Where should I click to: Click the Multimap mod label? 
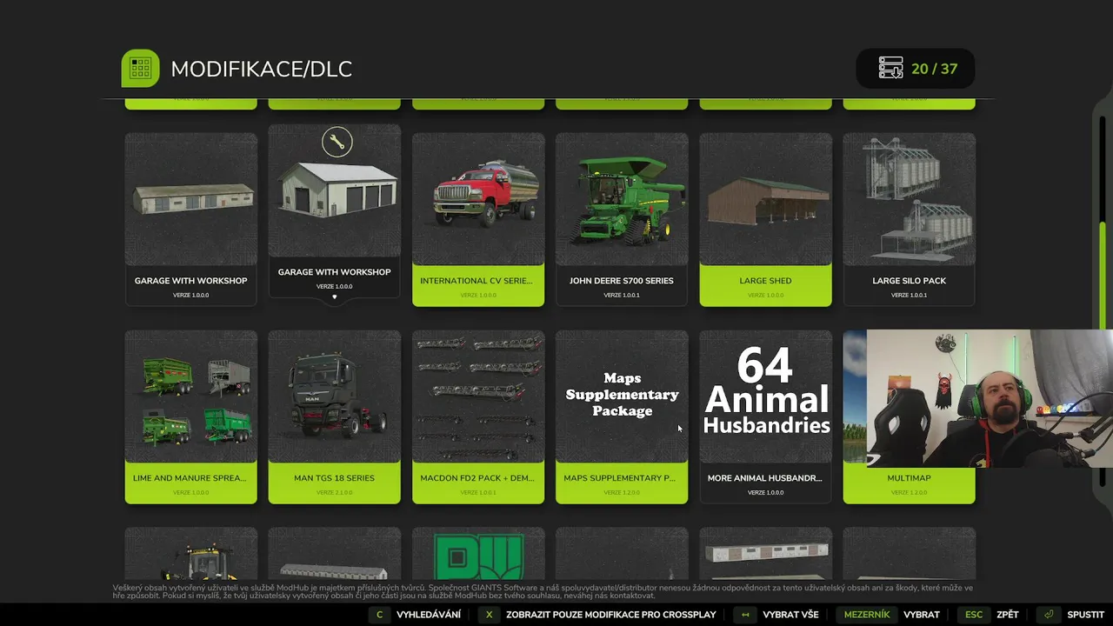pyautogui.click(x=909, y=478)
